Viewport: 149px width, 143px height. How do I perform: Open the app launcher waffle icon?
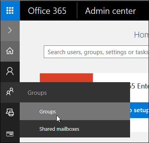tap(10, 11)
